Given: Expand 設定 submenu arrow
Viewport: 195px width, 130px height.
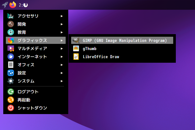Looking at the screenshot, I should [62, 73].
